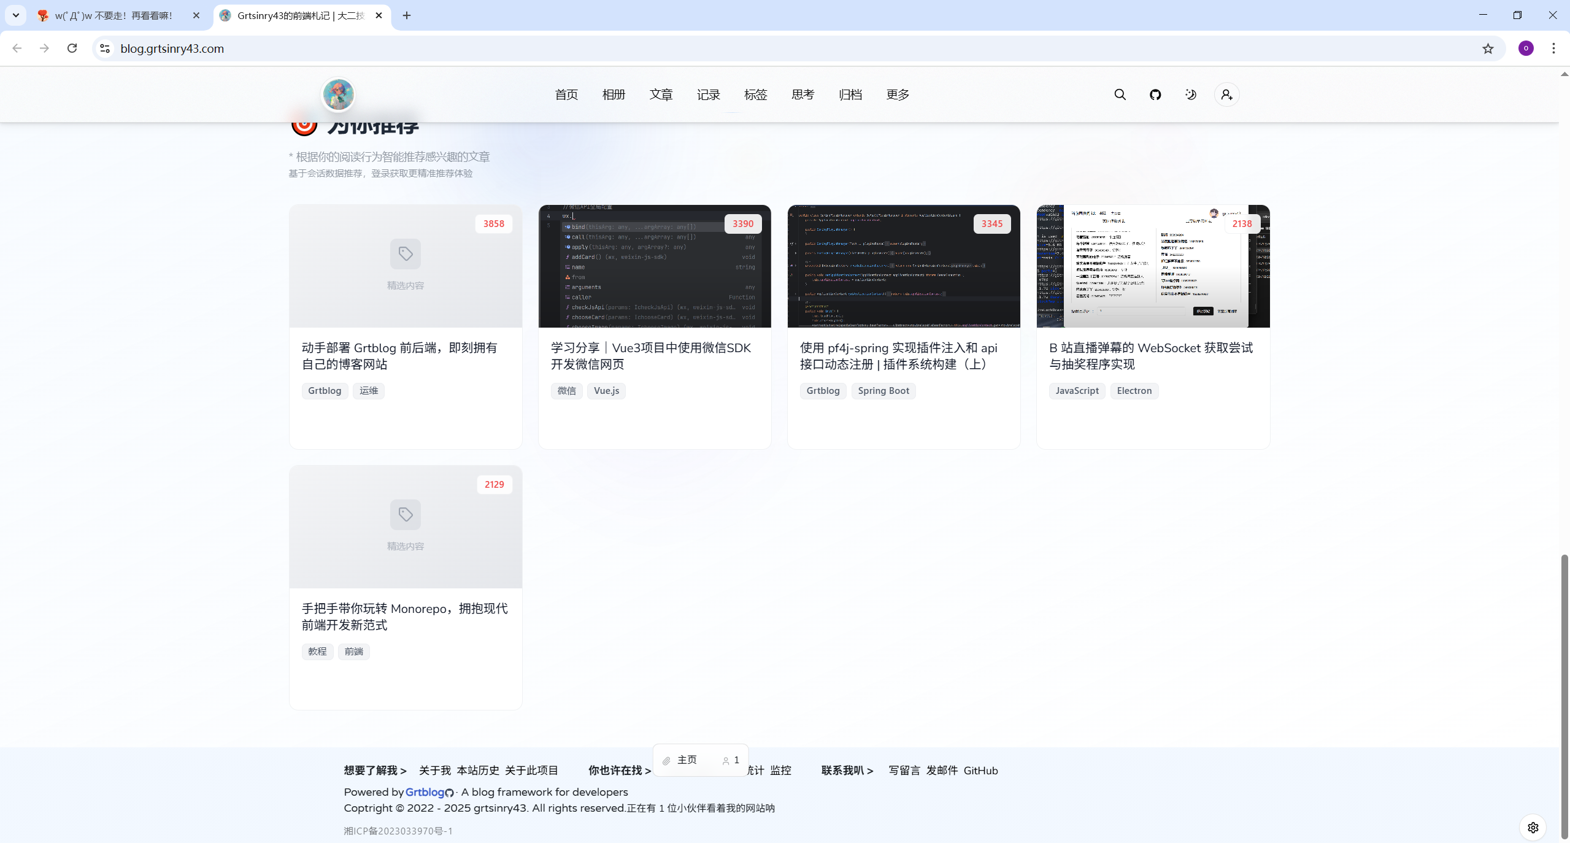Screen dimensions: 1570x843
Task: Click the 写留言 footer link
Action: 904,771
